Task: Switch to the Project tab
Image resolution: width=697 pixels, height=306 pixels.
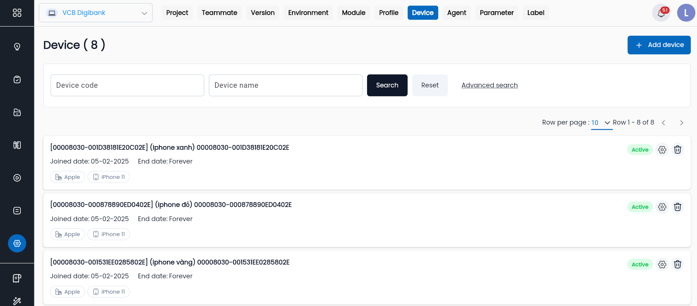Action: 177,13
